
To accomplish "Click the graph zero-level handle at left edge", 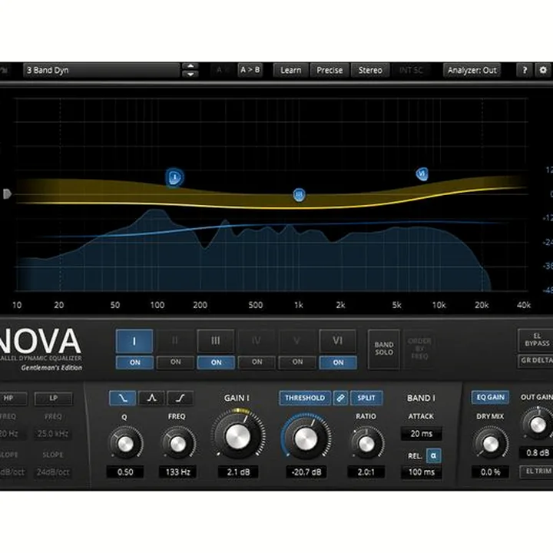I will pos(7,194).
